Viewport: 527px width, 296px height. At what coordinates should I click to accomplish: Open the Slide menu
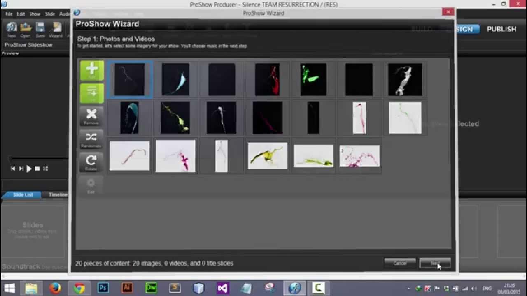click(50, 14)
